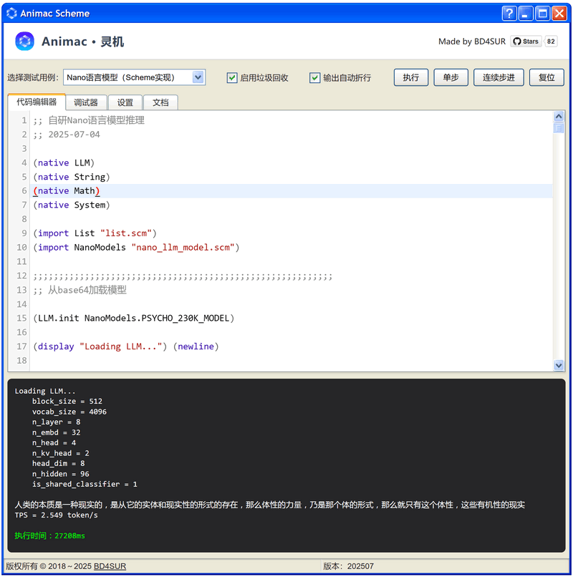
Task: Click the date comment "2025-07-04" on line 2
Action: [74, 135]
